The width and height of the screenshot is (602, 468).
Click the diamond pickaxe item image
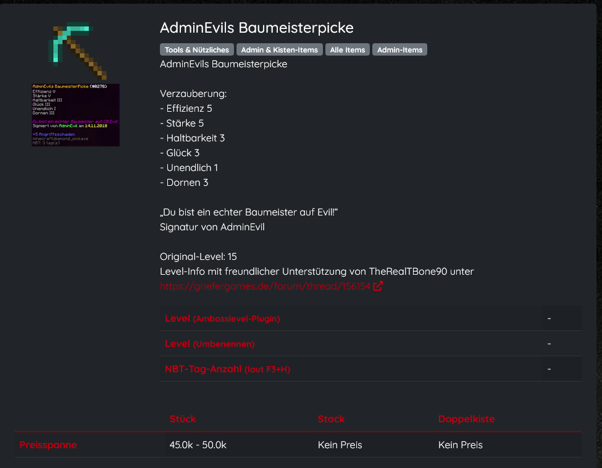point(77,51)
